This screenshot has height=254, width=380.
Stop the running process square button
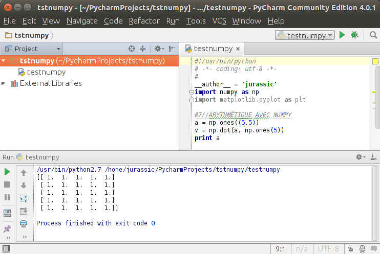click(7, 184)
